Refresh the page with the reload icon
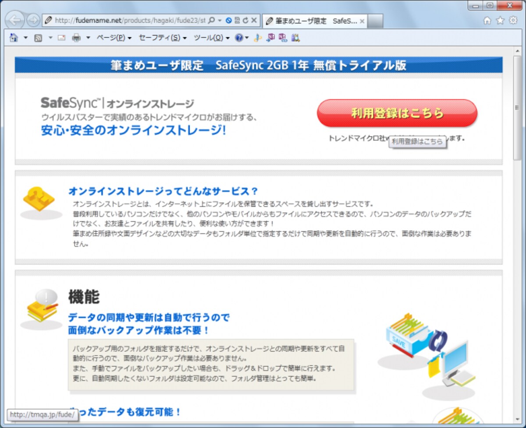Screen dimensions: 526x428 coord(245,21)
